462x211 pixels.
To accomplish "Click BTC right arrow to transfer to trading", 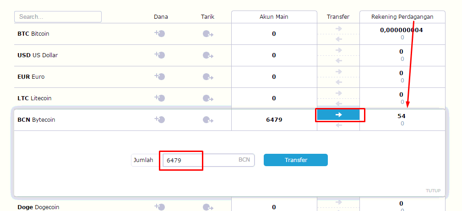I will [338, 28].
